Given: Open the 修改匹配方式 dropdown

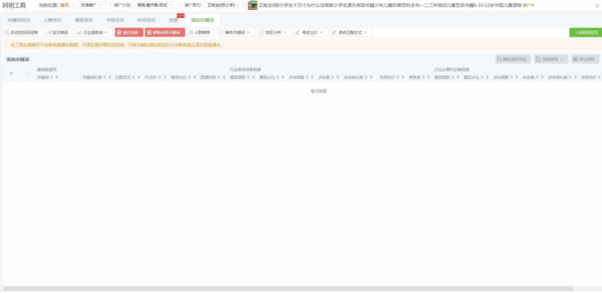Looking at the screenshot, I should 351,32.
